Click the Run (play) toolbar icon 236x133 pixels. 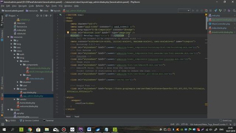coord(193,11)
